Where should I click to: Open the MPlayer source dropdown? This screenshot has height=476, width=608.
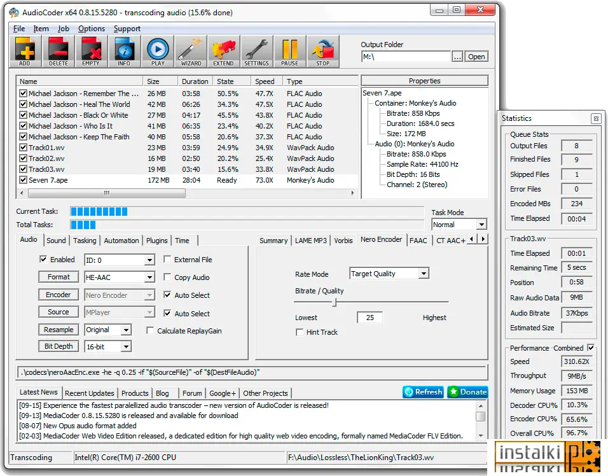(149, 312)
